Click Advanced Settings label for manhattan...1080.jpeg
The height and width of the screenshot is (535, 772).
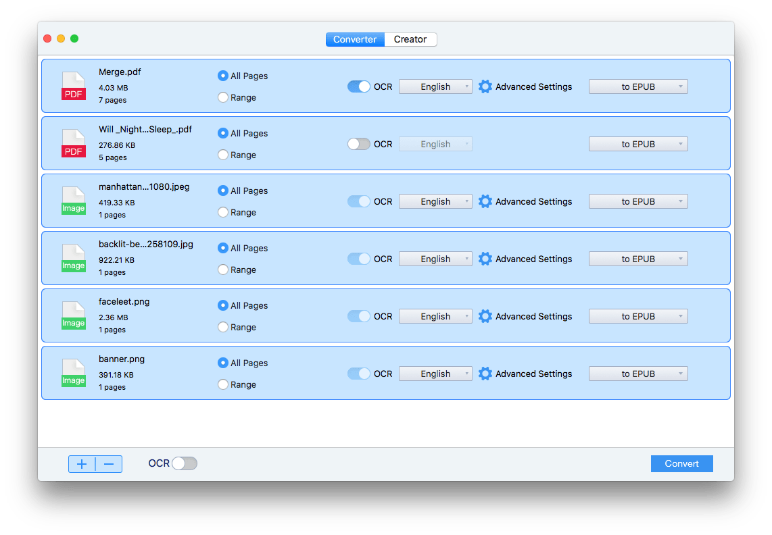pyautogui.click(x=533, y=201)
